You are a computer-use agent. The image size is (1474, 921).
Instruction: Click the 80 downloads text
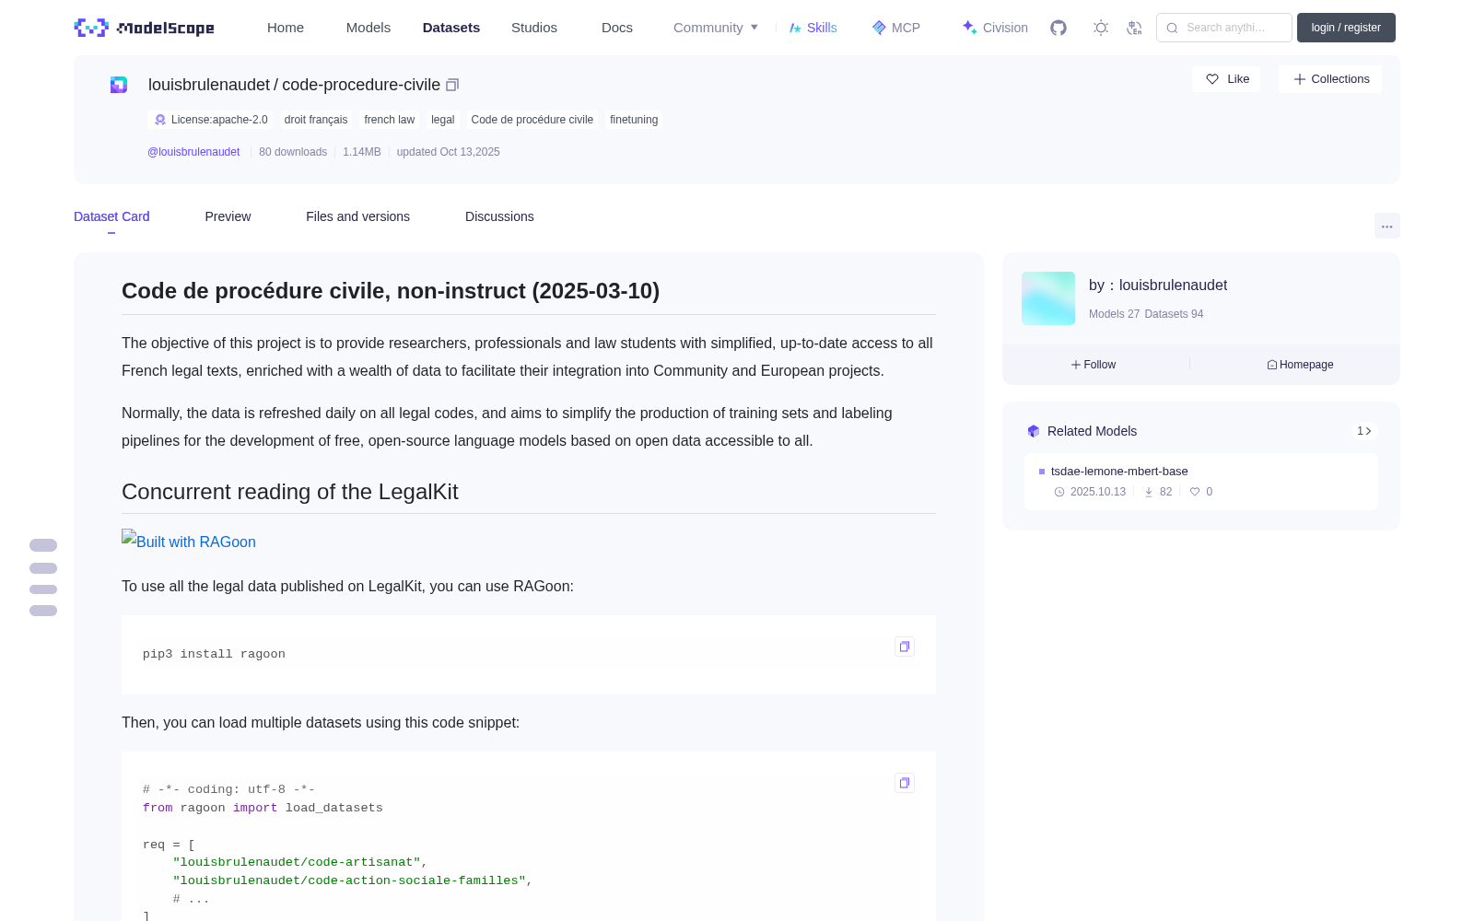tap(293, 152)
